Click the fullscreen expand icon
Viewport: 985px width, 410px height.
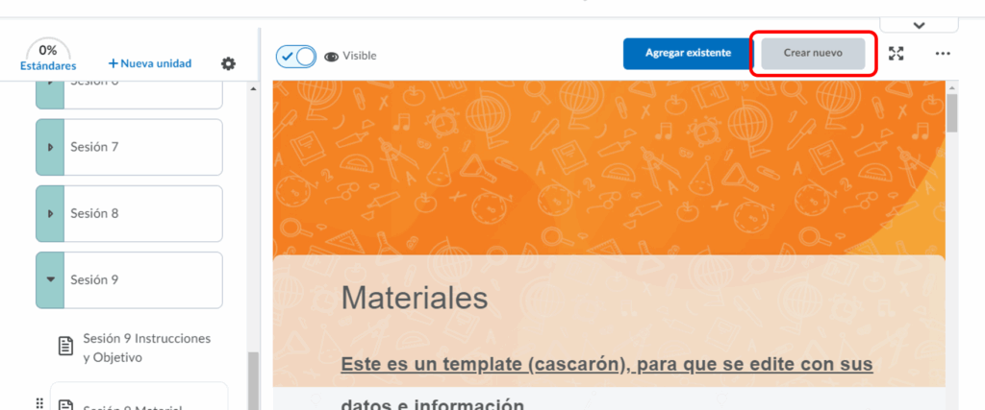point(897,54)
